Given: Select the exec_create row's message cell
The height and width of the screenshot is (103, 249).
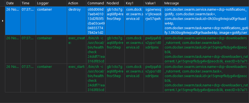Looking at the screenshot, I should tap(206, 49).
